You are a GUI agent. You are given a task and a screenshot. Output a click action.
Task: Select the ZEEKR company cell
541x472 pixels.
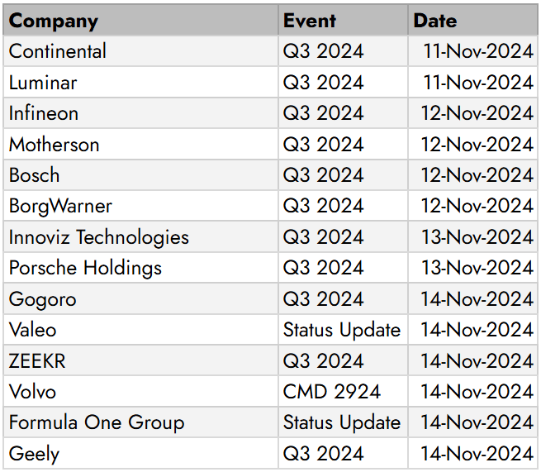pos(140,360)
